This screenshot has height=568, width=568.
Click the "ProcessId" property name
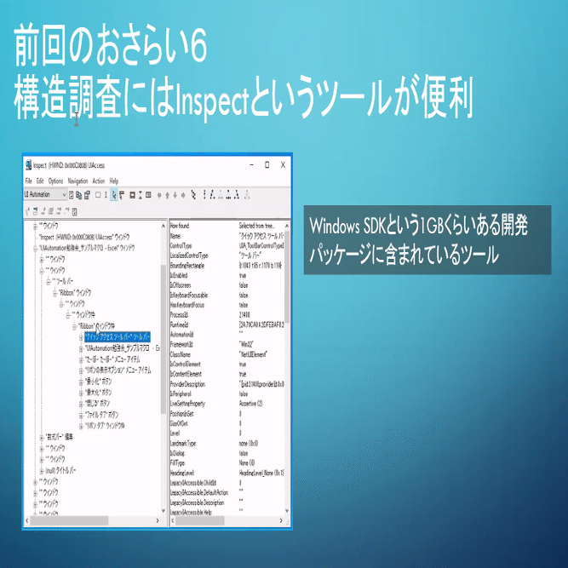point(179,314)
